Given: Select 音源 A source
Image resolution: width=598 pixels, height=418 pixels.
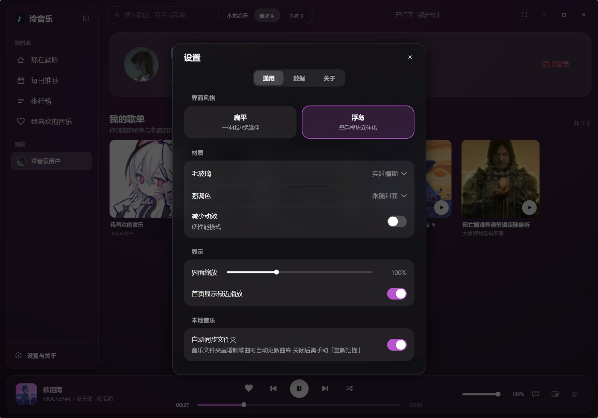Looking at the screenshot, I should pyautogui.click(x=267, y=16).
